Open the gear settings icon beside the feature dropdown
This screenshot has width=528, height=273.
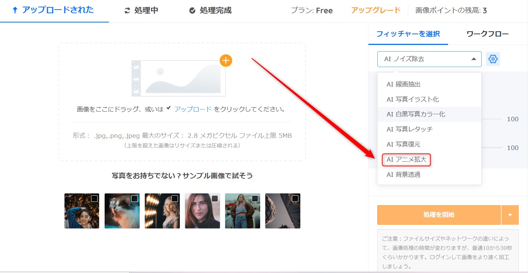tap(493, 59)
